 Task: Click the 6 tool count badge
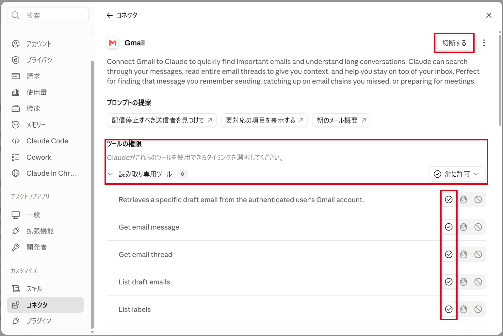coord(182,174)
